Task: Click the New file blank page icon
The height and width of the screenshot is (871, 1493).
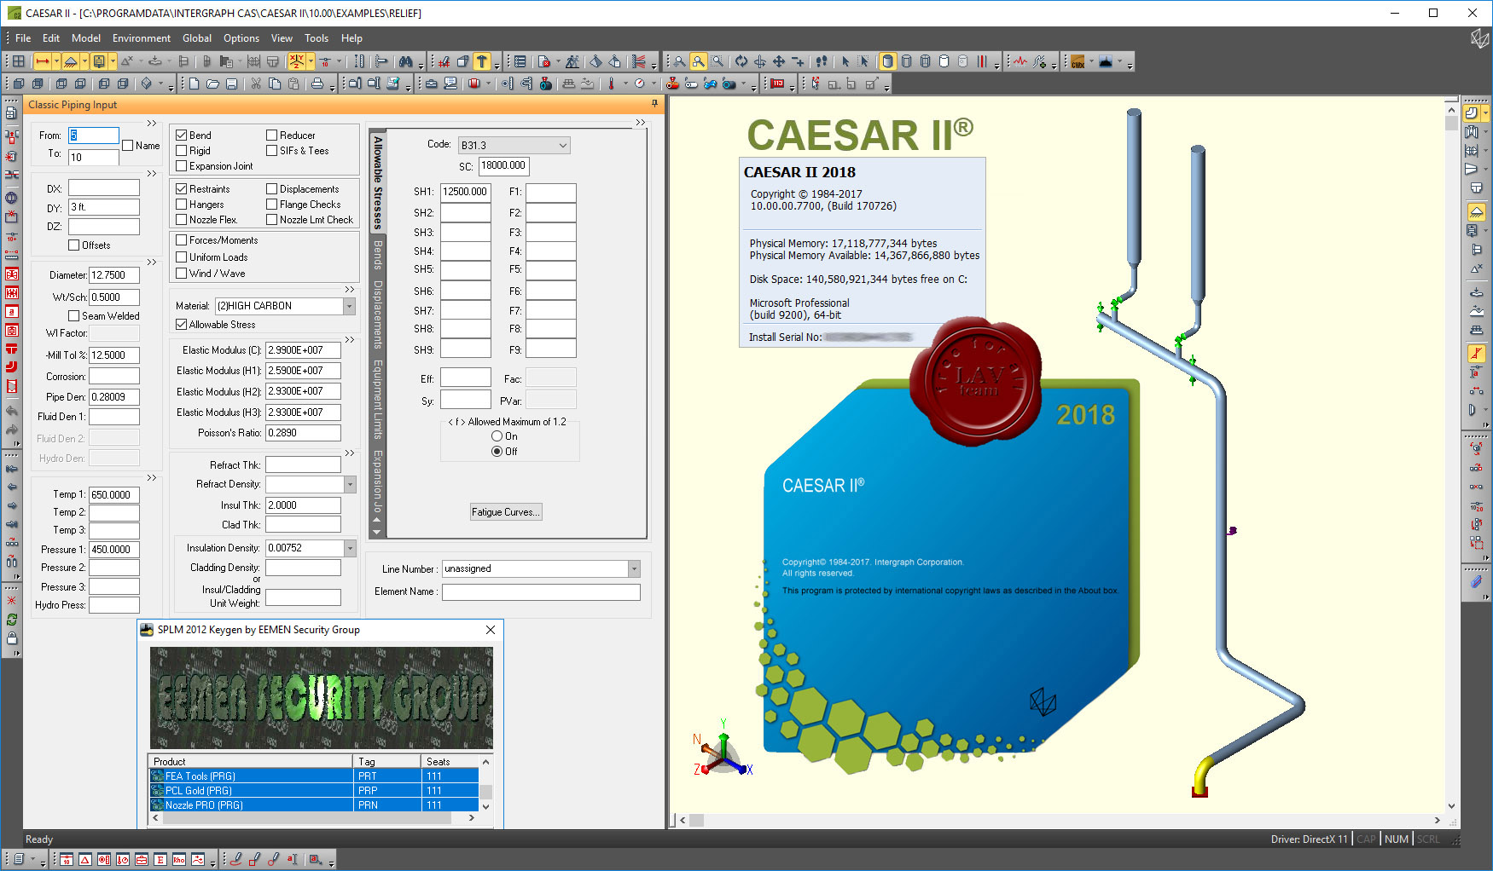Action: pyautogui.click(x=195, y=84)
